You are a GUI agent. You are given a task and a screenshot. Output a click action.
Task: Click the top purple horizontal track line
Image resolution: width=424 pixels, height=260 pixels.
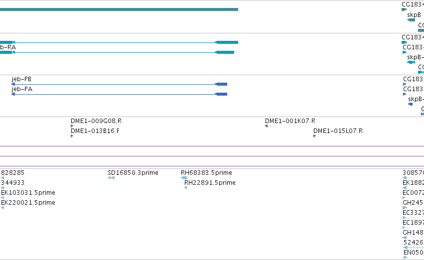coord(212,146)
